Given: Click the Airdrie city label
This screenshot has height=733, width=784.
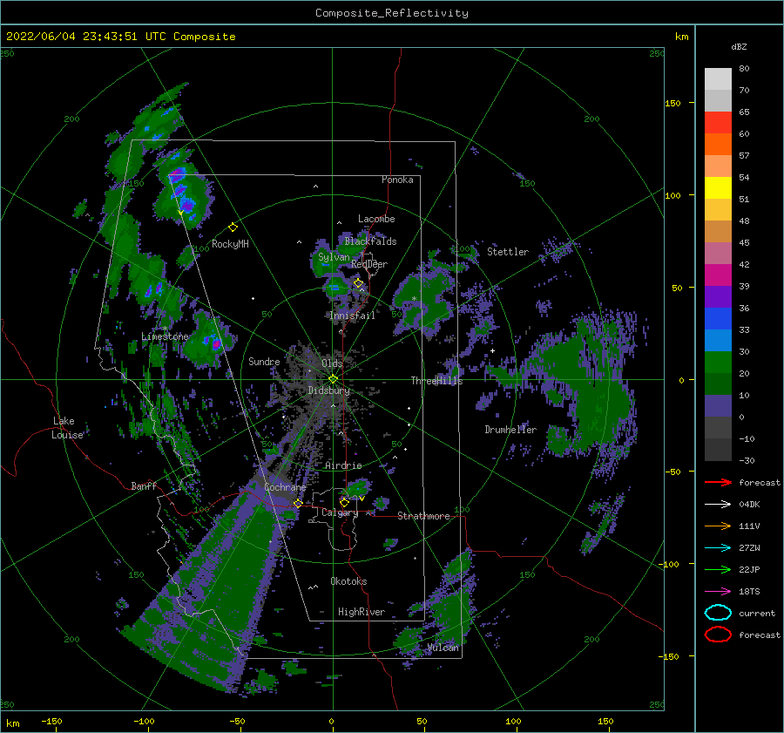Looking at the screenshot, I should pyautogui.click(x=343, y=465).
